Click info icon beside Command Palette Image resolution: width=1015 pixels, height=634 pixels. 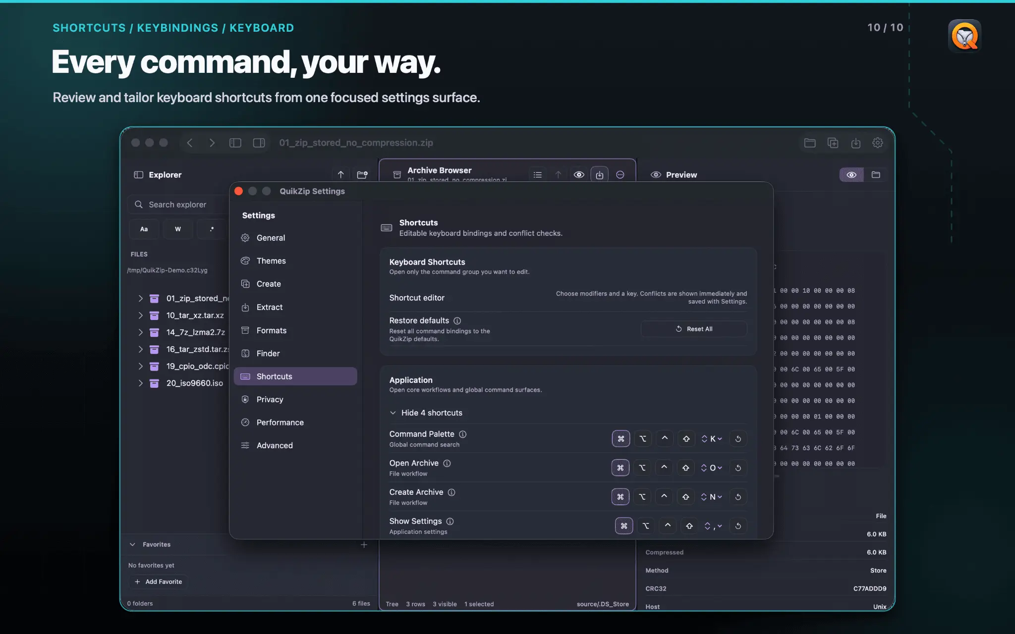[462, 434]
